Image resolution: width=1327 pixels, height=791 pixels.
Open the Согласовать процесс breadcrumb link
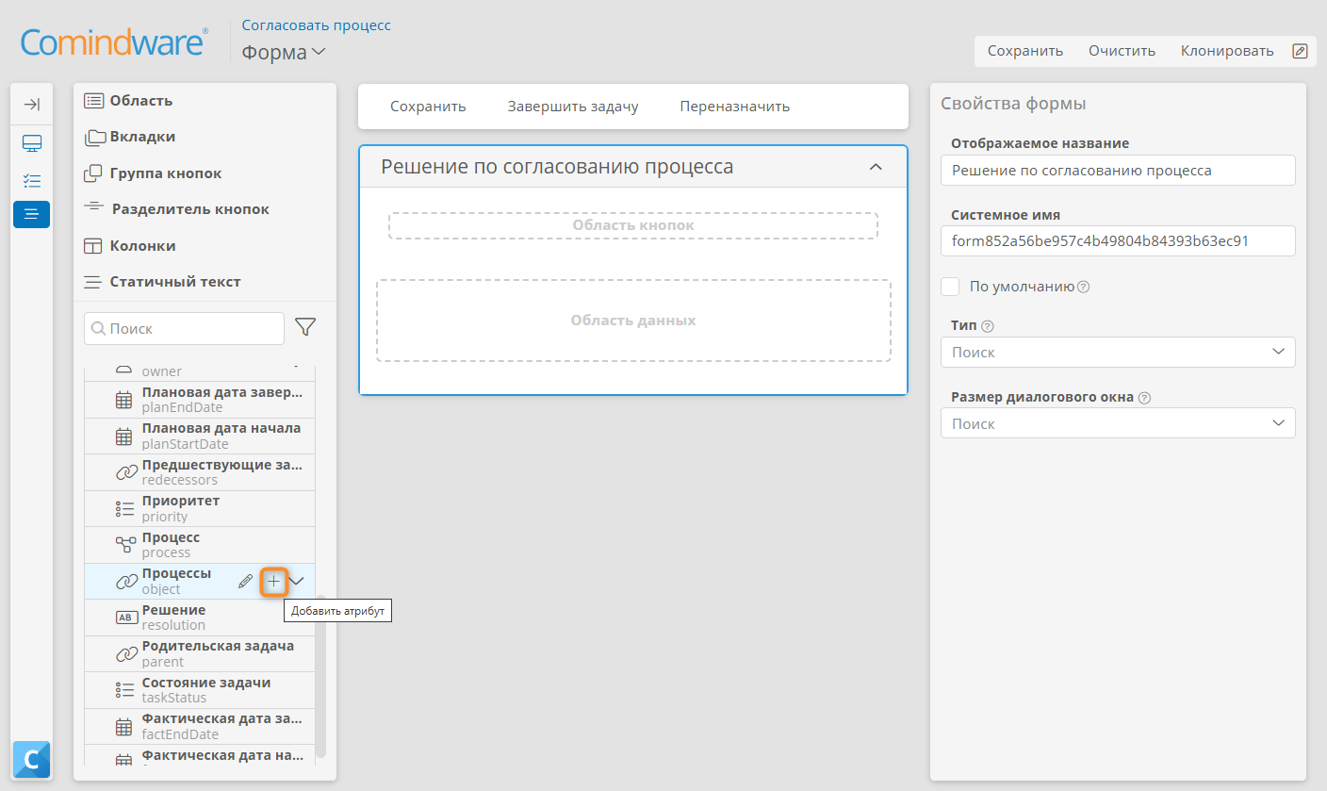316,25
